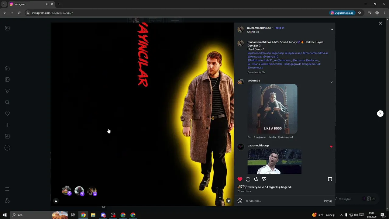
Task: Open the @rafenzo10 mention in caption
Action: point(270,57)
